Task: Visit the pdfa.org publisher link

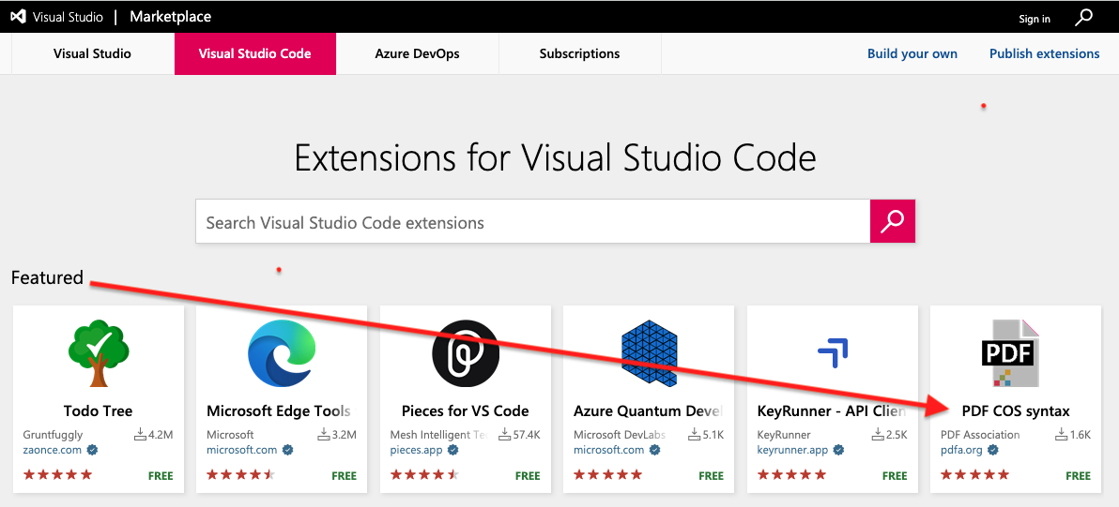Action: [962, 450]
